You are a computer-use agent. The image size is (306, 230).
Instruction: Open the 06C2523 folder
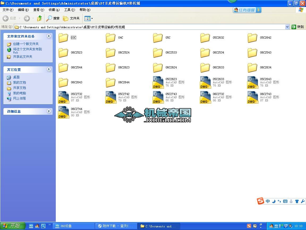(x=63, y=53)
